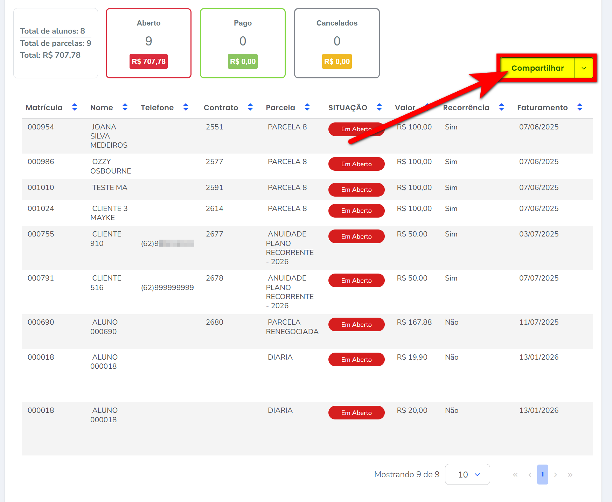This screenshot has height=502, width=612.
Task: Toggle sorting on the Contrato column
Action: tap(250, 107)
